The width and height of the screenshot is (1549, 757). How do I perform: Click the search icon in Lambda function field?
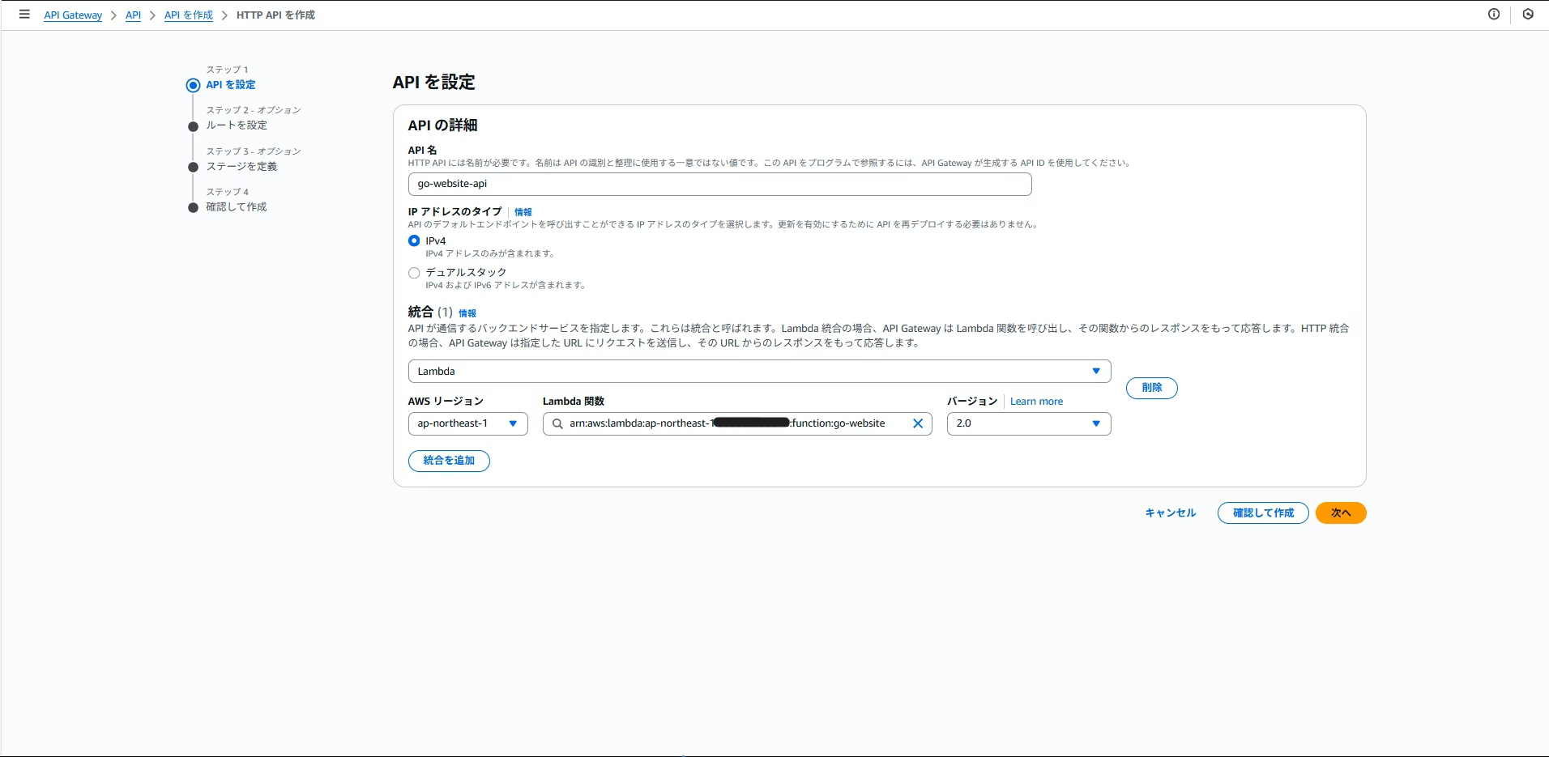(x=557, y=423)
